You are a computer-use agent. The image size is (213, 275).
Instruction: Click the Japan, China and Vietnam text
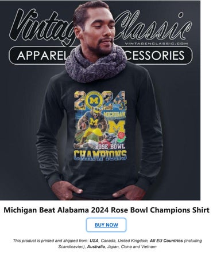click(132, 247)
